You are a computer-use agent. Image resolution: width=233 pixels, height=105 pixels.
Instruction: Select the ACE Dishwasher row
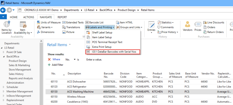[x=139, y=82]
